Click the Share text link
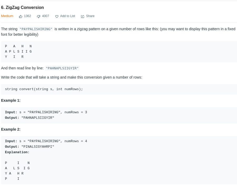Screen dimensions: 237x190 point(90,16)
